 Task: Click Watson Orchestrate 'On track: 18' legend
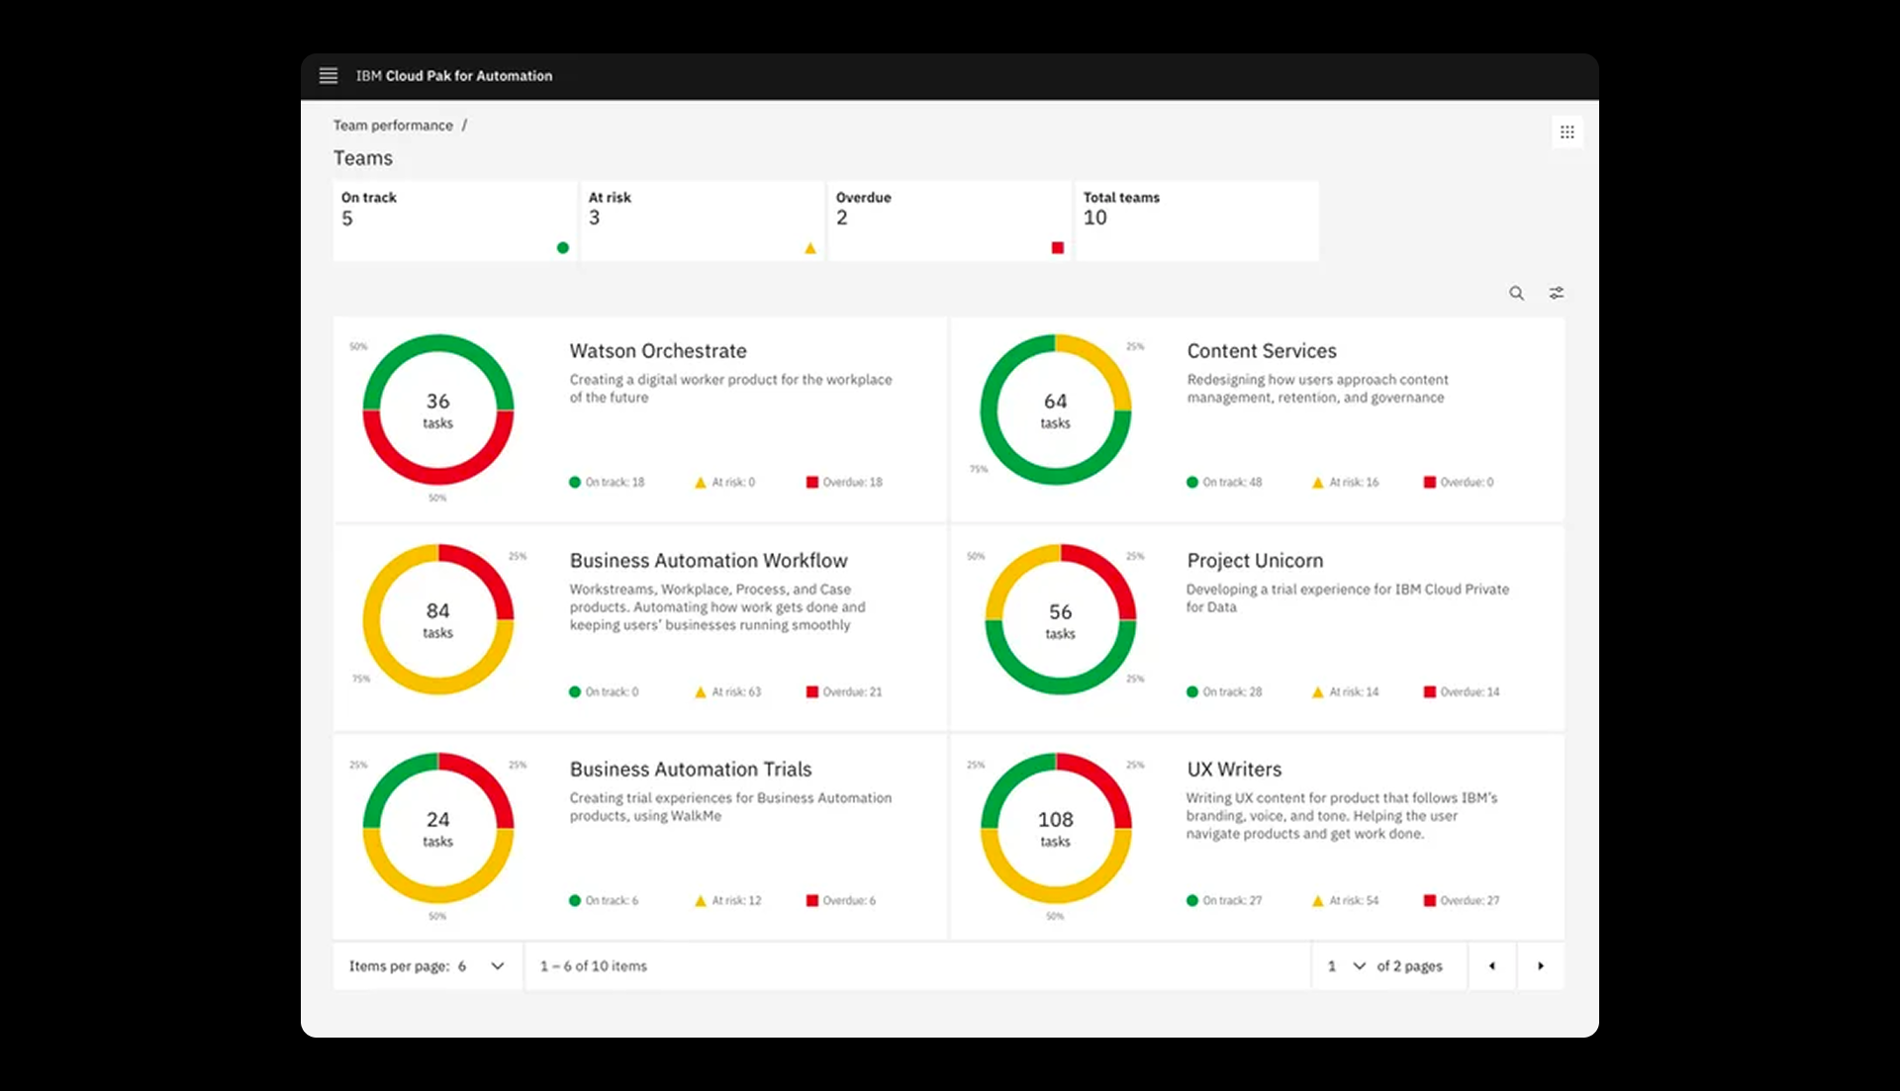click(x=607, y=483)
